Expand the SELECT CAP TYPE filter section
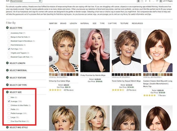The image size is (177, 131). pyautogui.click(x=18, y=85)
